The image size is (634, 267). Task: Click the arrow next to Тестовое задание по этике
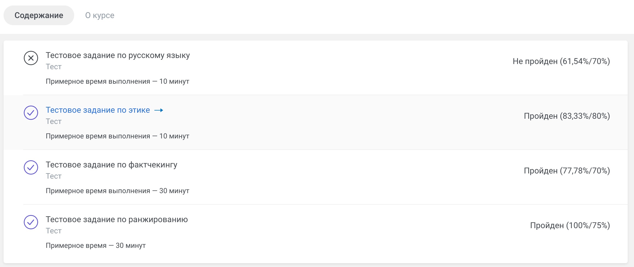pyautogui.click(x=159, y=110)
